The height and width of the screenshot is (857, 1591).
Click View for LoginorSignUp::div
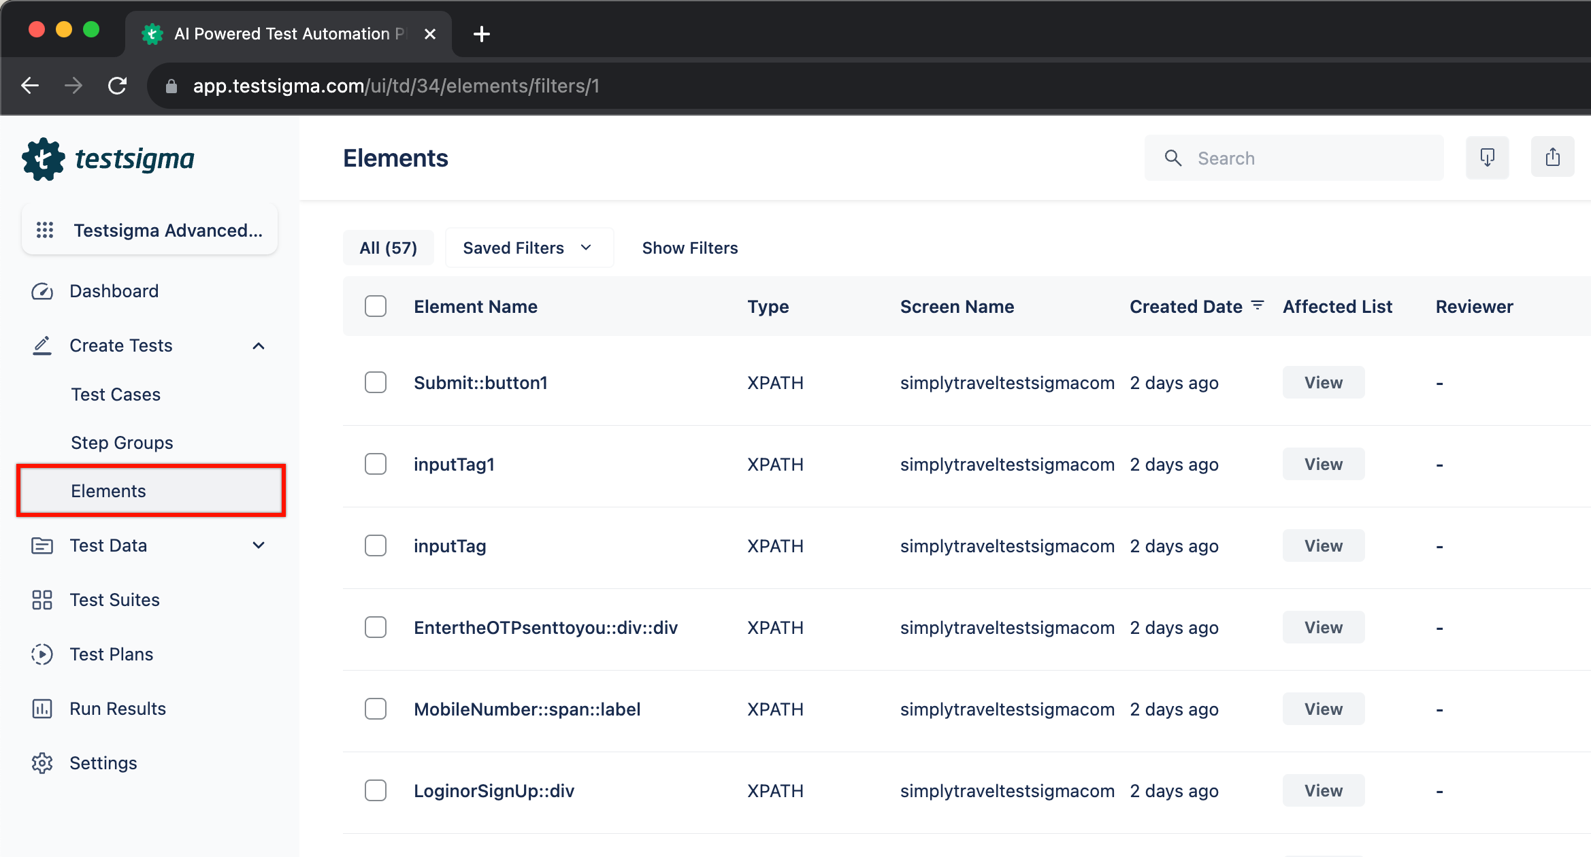click(1324, 791)
